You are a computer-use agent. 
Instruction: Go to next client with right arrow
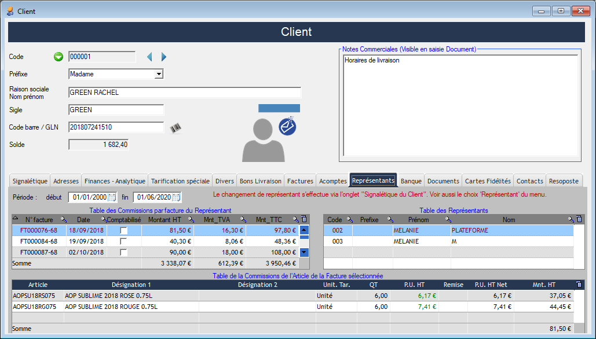tap(164, 57)
